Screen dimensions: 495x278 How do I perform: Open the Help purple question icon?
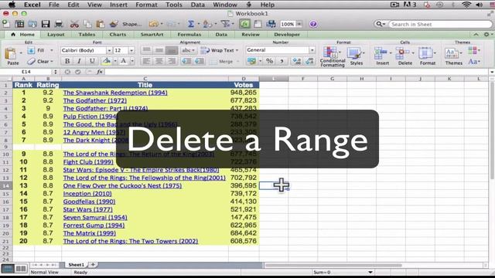tap(313, 24)
